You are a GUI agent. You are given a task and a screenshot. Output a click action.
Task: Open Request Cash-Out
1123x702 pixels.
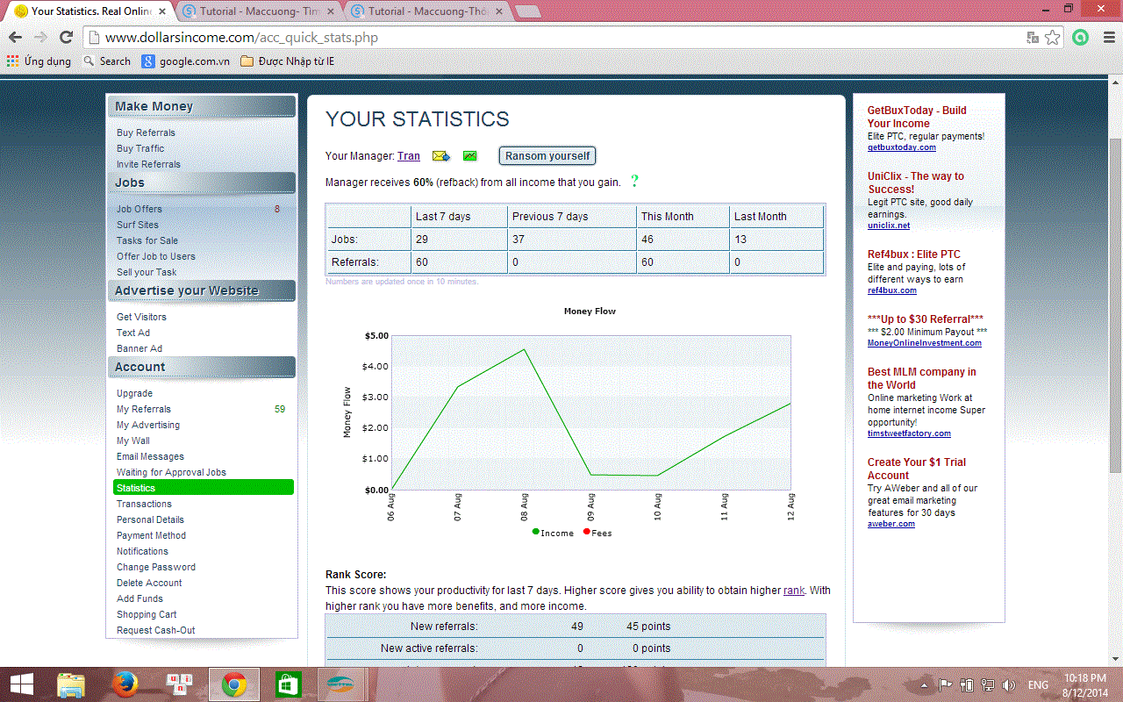(x=156, y=631)
